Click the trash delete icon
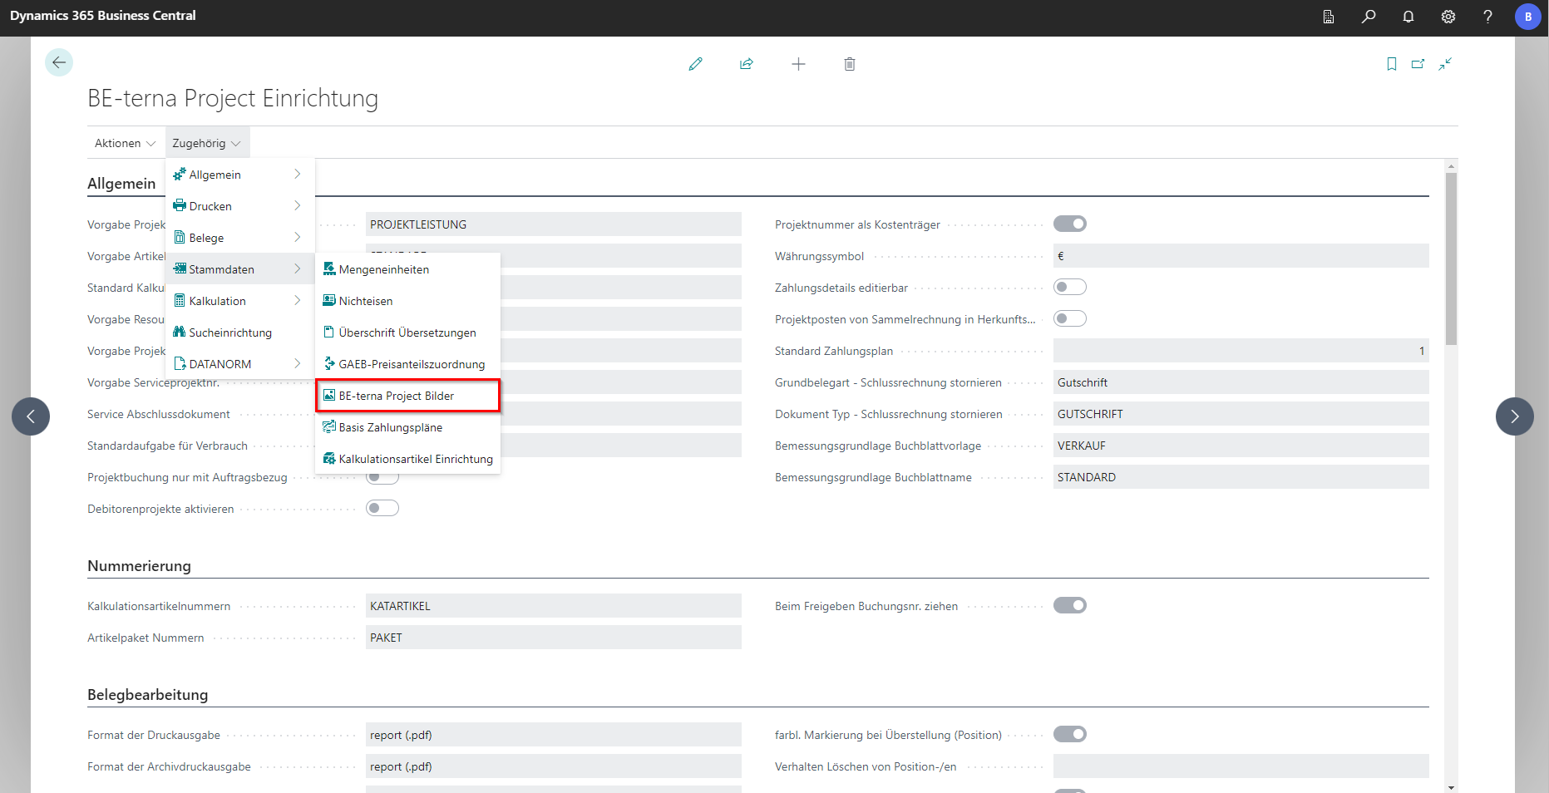Viewport: 1549px width, 793px height. (x=849, y=64)
